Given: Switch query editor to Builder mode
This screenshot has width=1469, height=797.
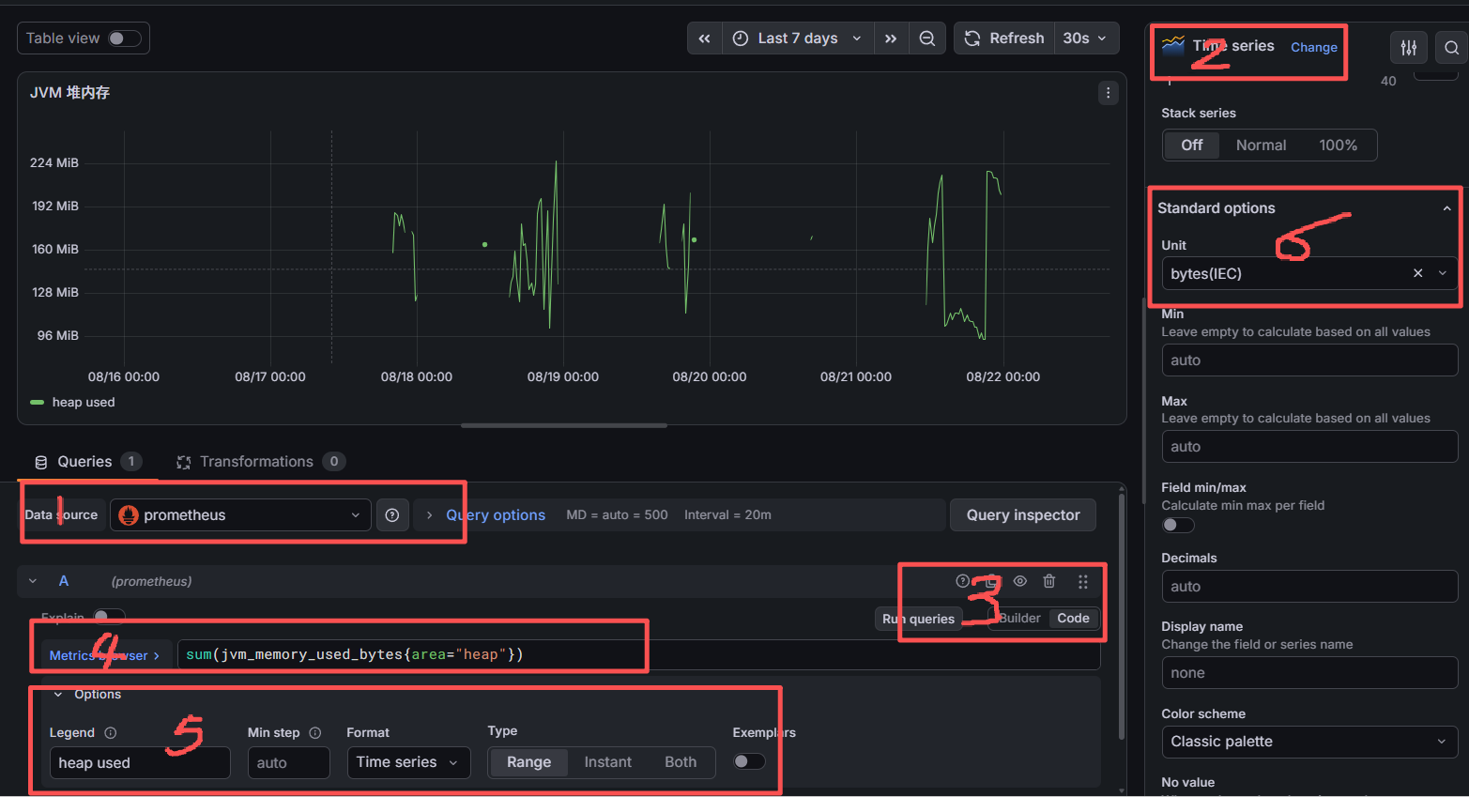Looking at the screenshot, I should tap(1019, 619).
